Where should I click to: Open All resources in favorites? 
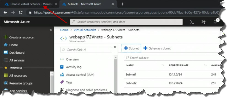pos(18,76)
